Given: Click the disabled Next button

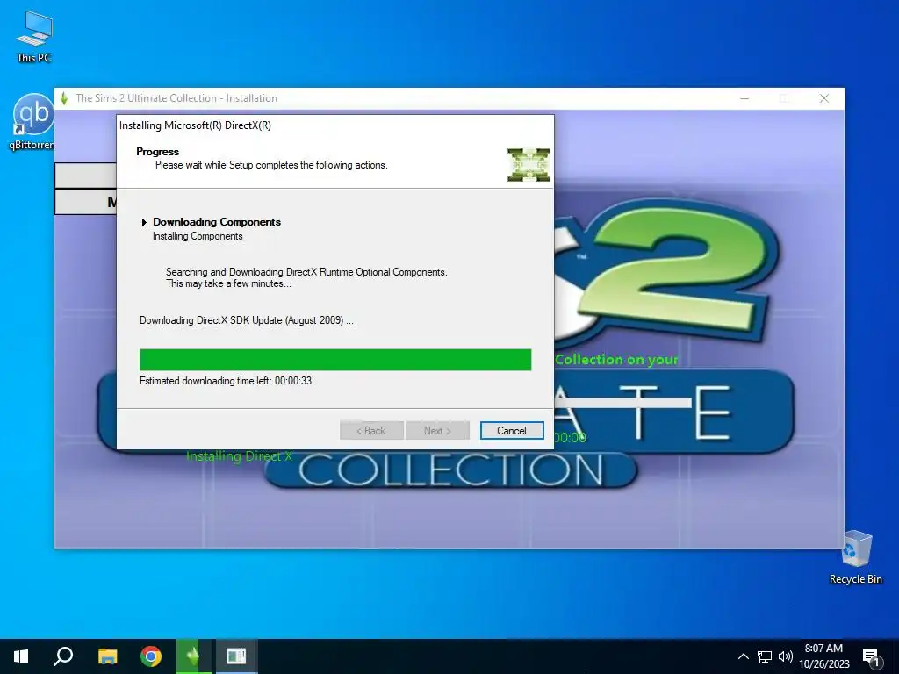Looking at the screenshot, I should click(437, 430).
